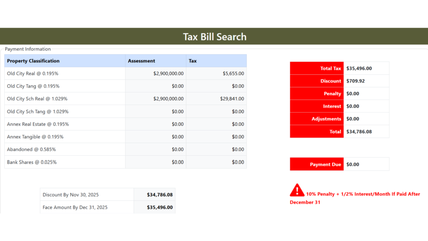Click Abandoned assessment $0.00 cell
Screen dimensions: 428x241
(155, 149)
